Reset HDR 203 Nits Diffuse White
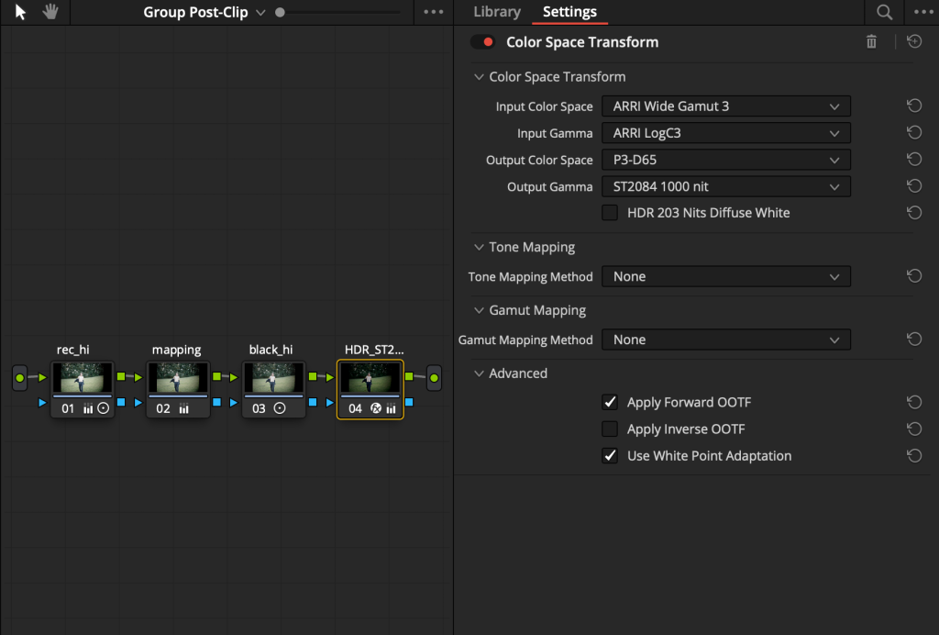The image size is (939, 635). coord(914,213)
